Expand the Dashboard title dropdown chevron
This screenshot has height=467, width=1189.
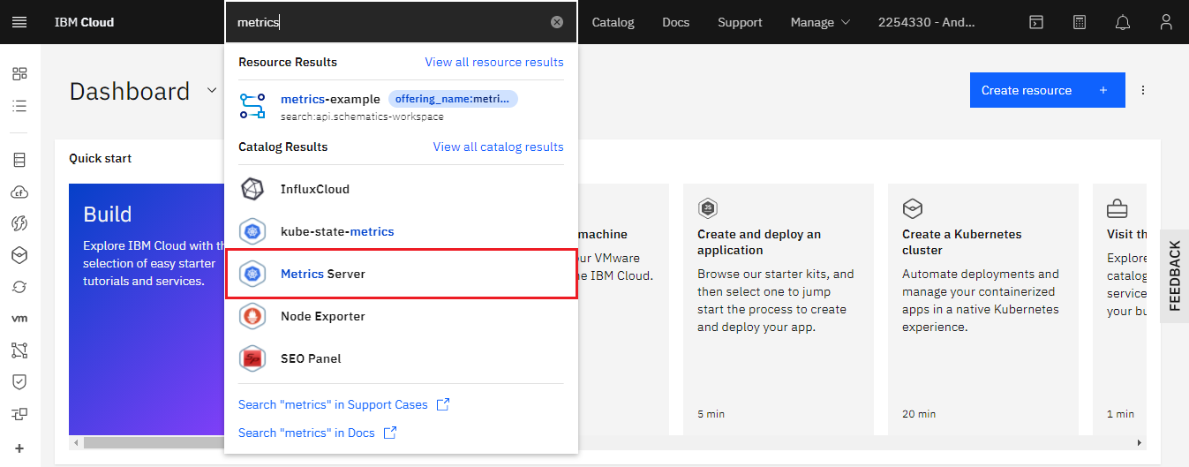coord(212,90)
